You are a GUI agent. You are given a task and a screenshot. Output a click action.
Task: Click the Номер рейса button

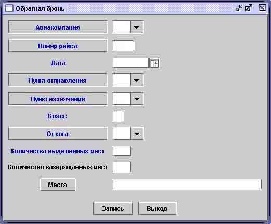coord(58,46)
